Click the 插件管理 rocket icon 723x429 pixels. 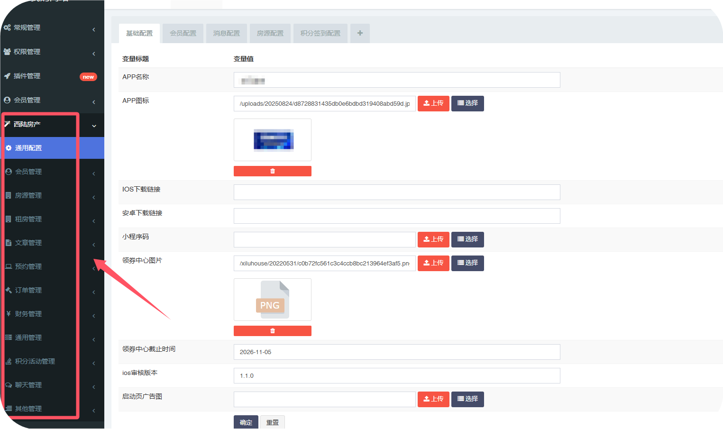coord(7,76)
